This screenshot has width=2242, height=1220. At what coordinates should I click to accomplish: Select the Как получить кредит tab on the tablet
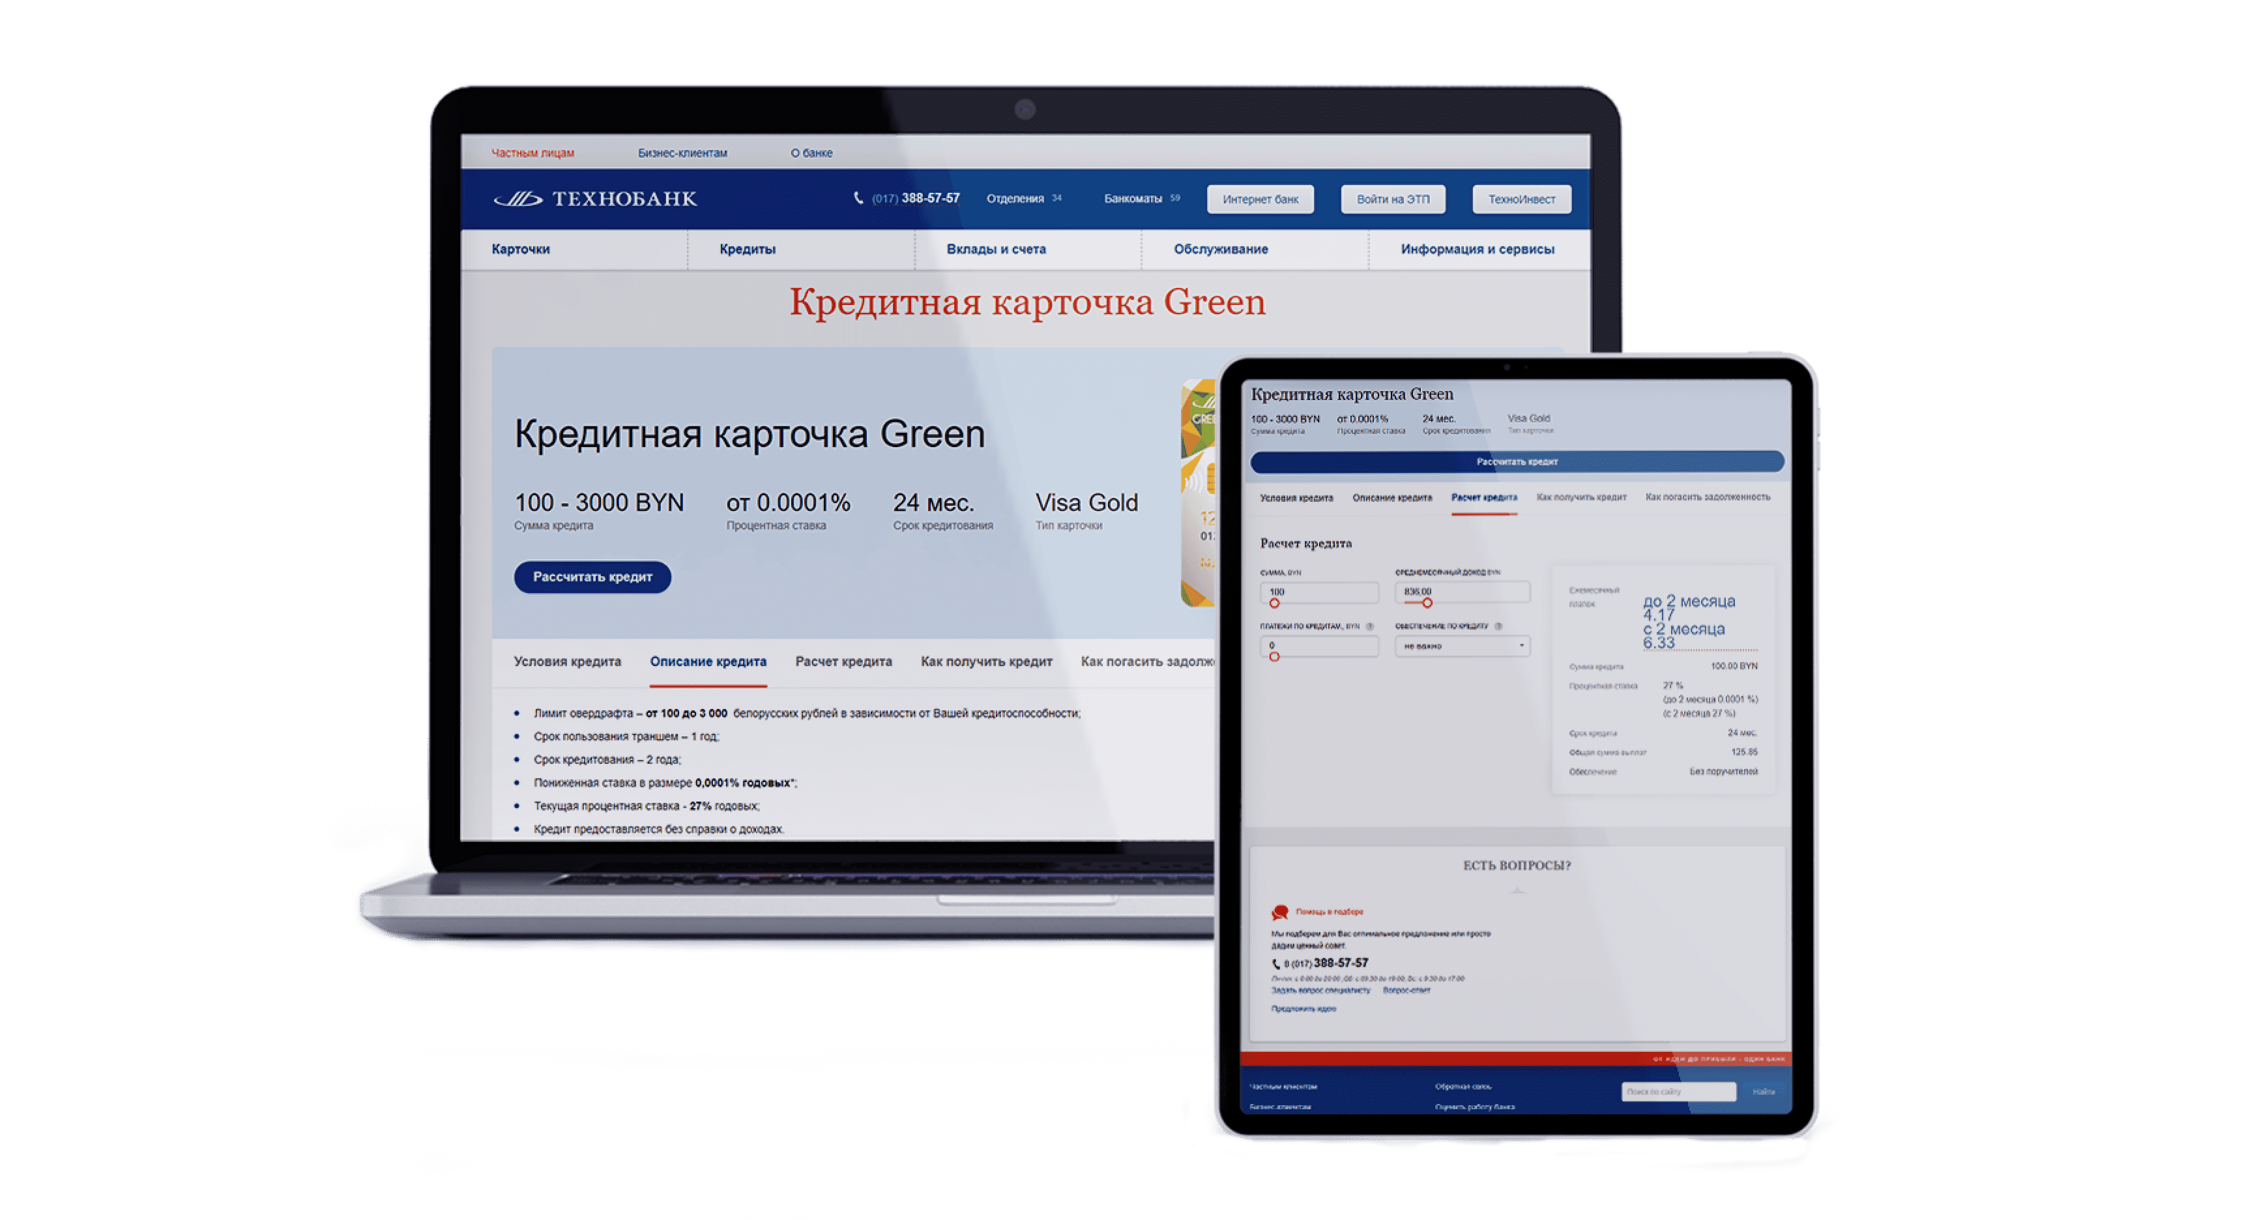(x=1581, y=498)
